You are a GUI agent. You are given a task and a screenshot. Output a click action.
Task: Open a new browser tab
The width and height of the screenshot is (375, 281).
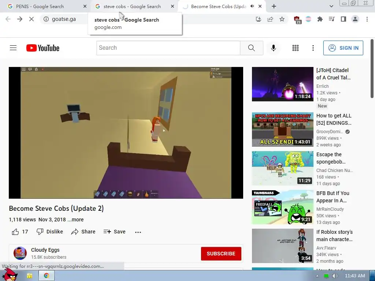[x=274, y=7]
